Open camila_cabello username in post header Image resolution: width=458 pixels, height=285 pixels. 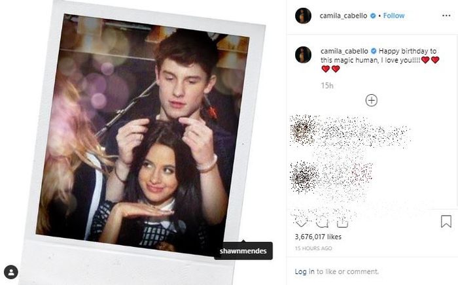point(343,16)
